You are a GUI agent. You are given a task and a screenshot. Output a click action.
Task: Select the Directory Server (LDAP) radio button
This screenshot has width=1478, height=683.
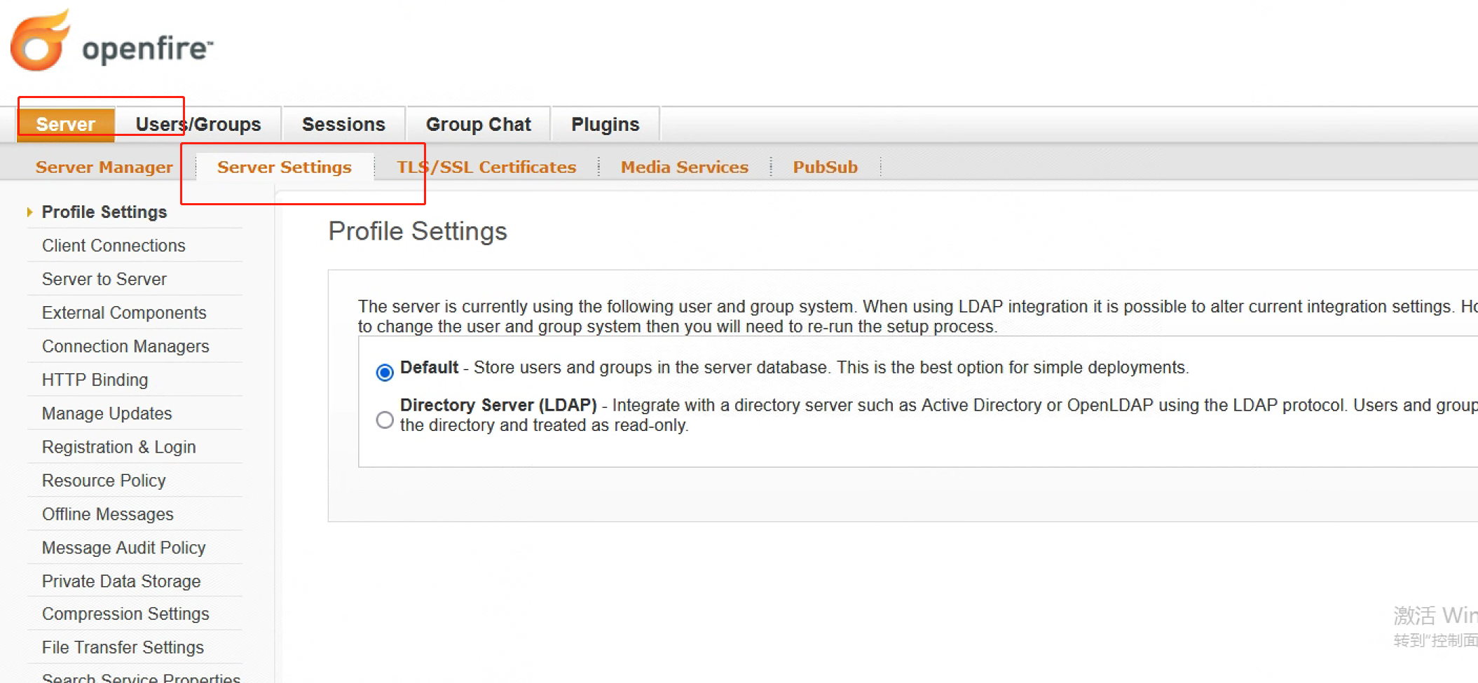coord(385,420)
